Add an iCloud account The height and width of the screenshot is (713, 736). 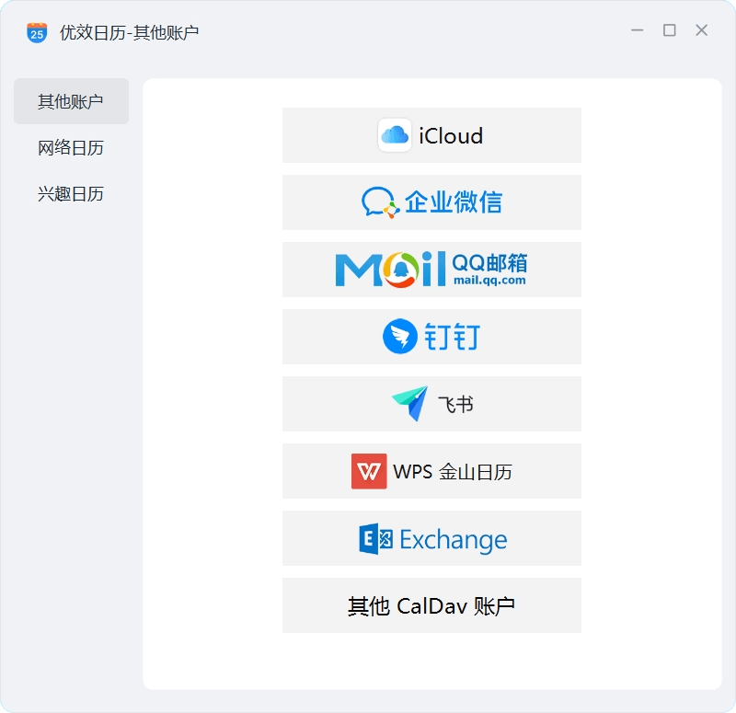coord(431,135)
